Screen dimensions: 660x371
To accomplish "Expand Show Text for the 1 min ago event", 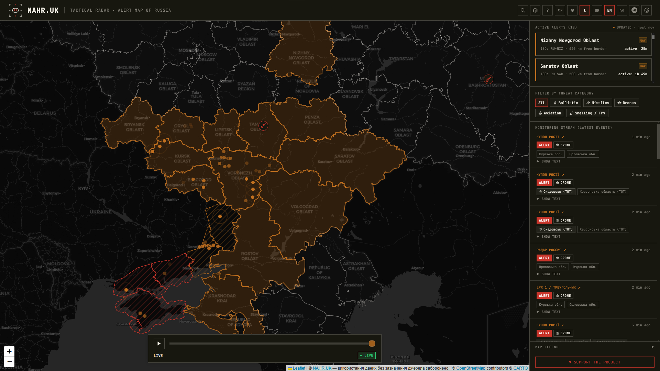I will coord(549,161).
